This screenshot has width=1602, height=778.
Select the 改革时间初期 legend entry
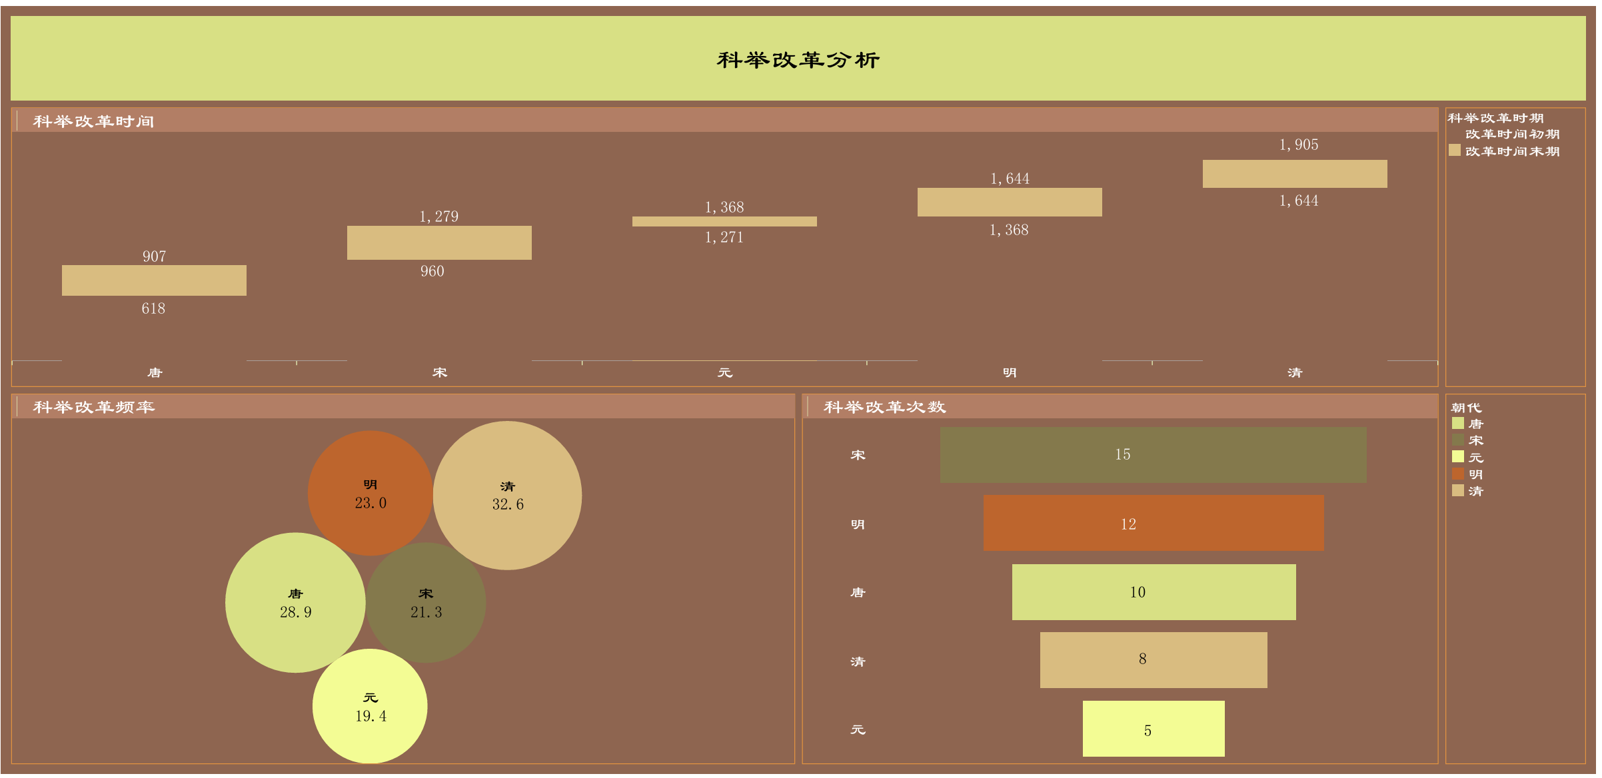tap(1511, 134)
